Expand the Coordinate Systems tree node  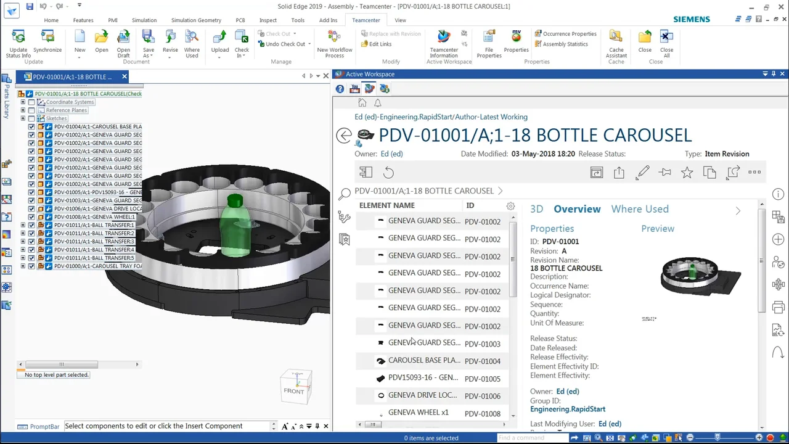(x=23, y=102)
